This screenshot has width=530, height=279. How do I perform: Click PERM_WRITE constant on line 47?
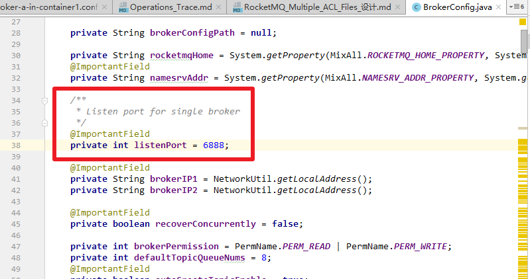click(x=420, y=247)
